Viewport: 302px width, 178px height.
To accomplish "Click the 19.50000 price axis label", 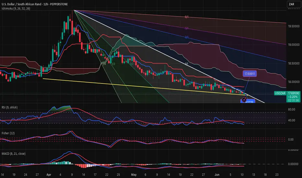I will [x=294, y=26].
